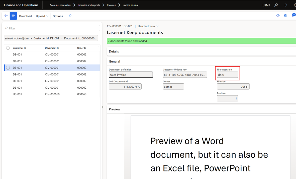Image resolution: width=296 pixels, height=179 pixels.
Task: Mark the highlighted DE-001 row circle
Action: click(8, 68)
